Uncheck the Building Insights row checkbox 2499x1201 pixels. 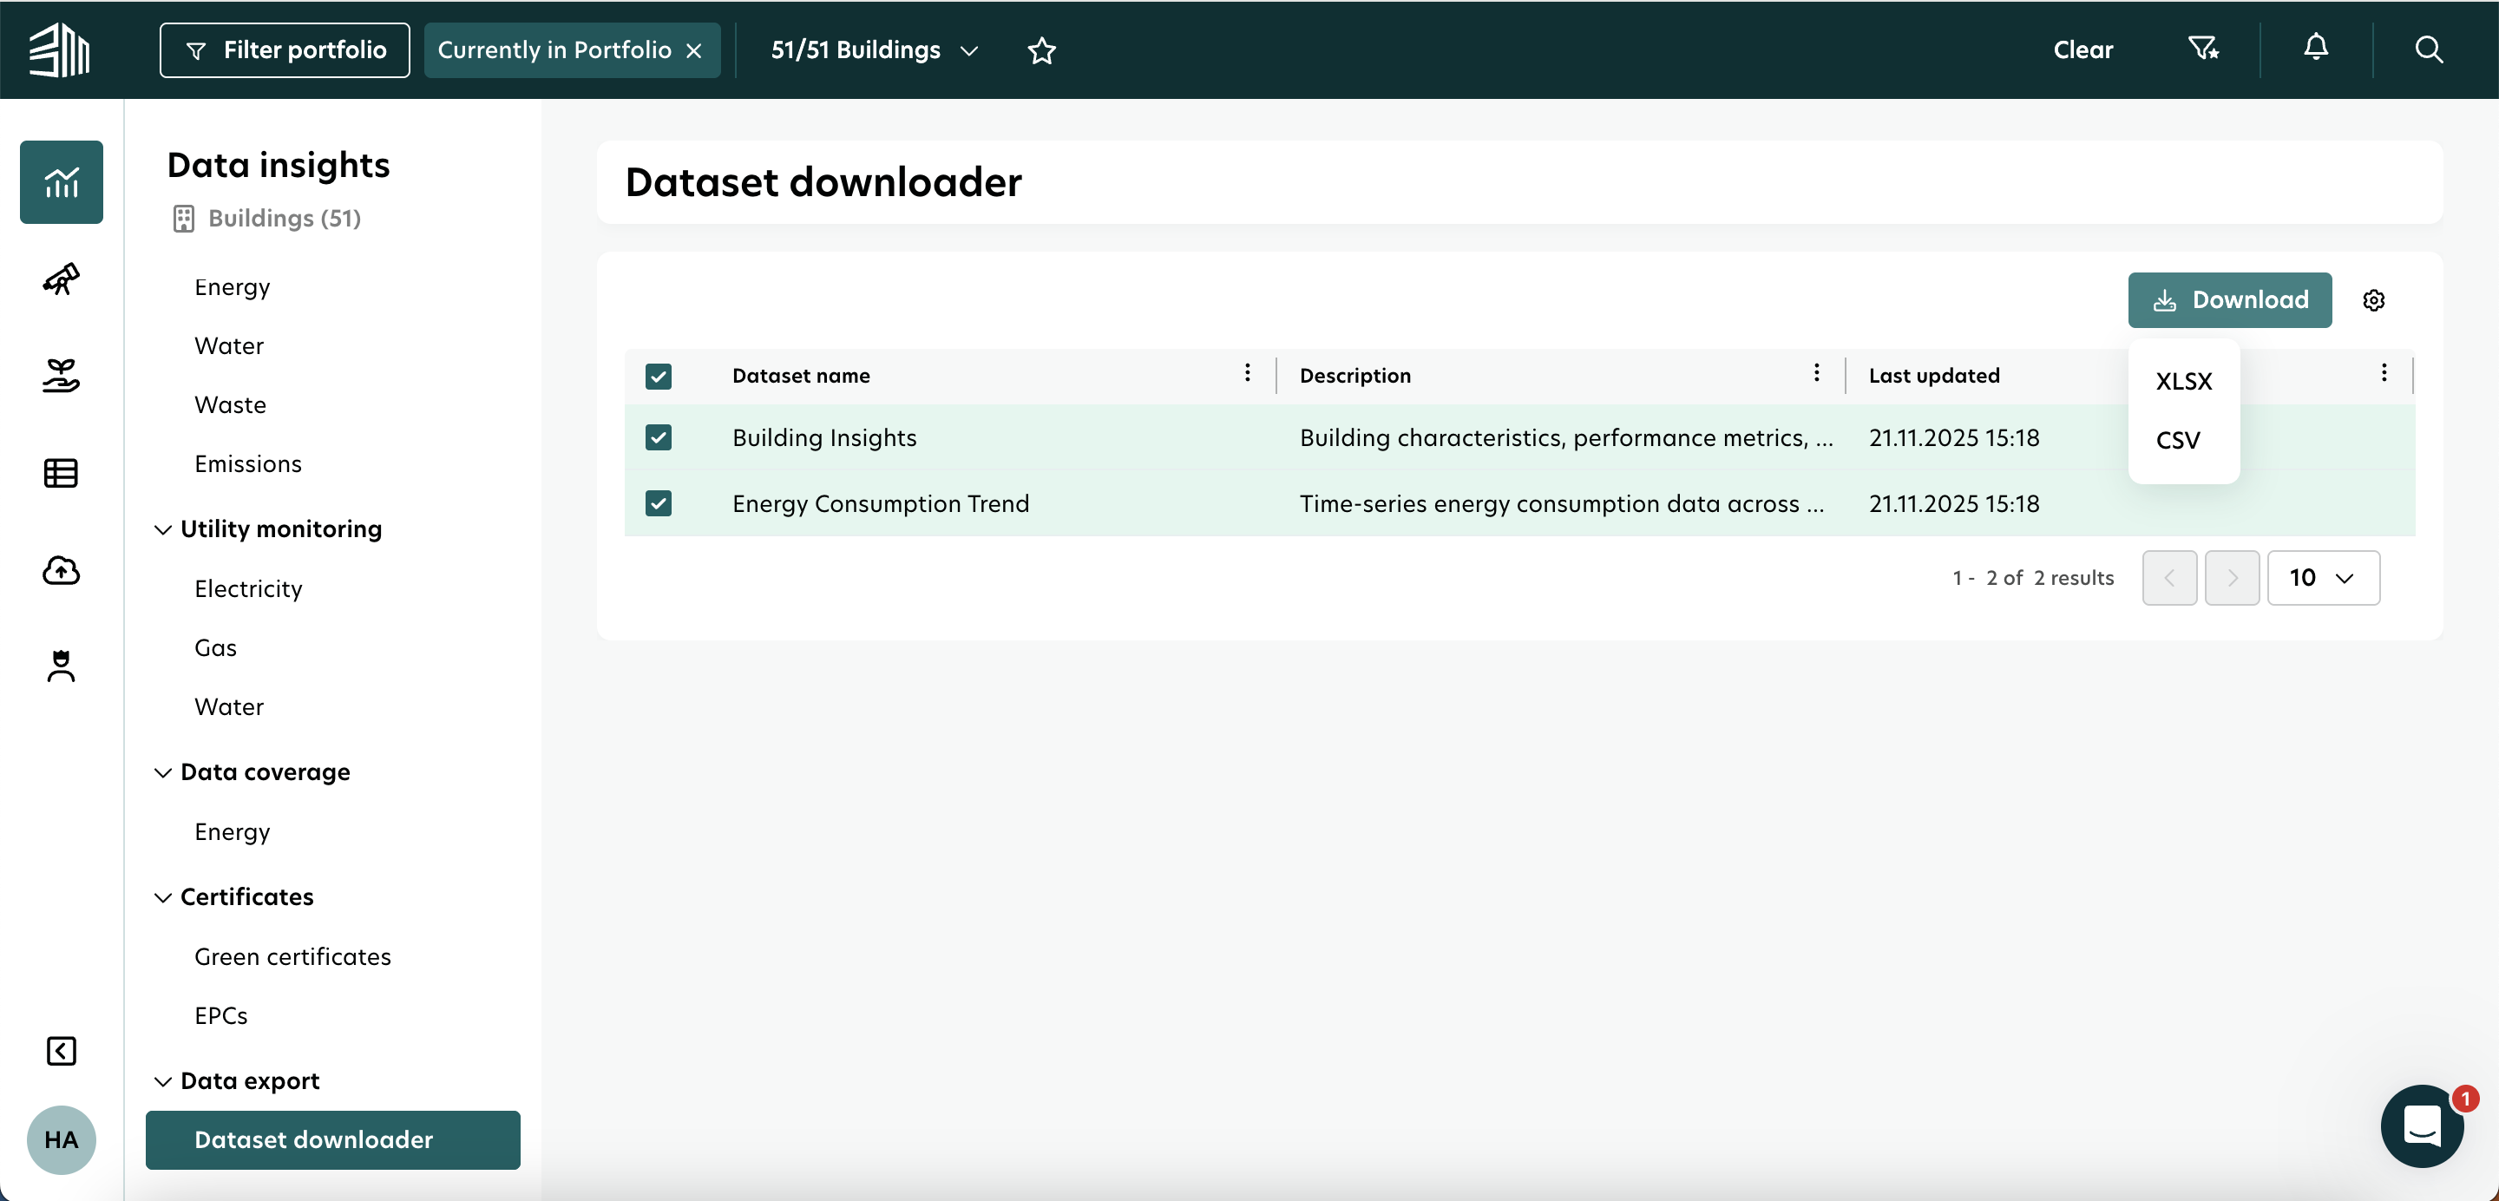(658, 437)
